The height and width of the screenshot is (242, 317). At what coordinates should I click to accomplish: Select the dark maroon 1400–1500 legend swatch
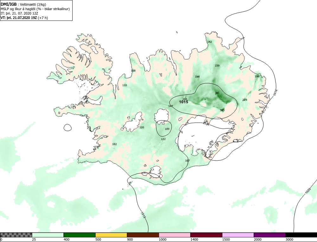pos(206,235)
